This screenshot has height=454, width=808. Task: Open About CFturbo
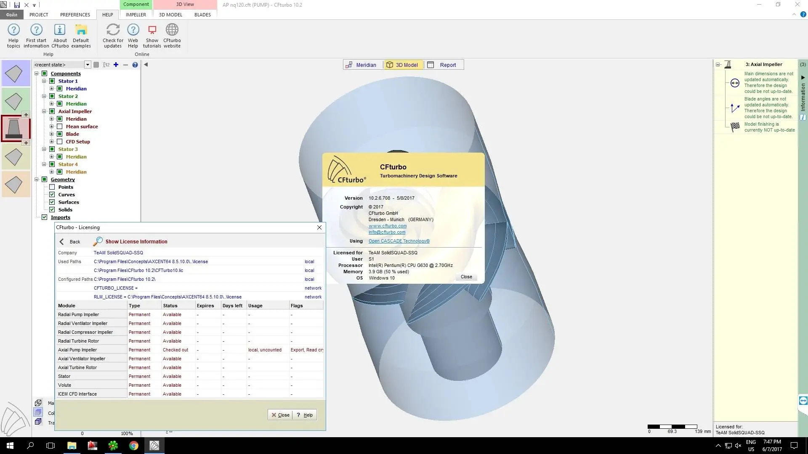point(60,36)
